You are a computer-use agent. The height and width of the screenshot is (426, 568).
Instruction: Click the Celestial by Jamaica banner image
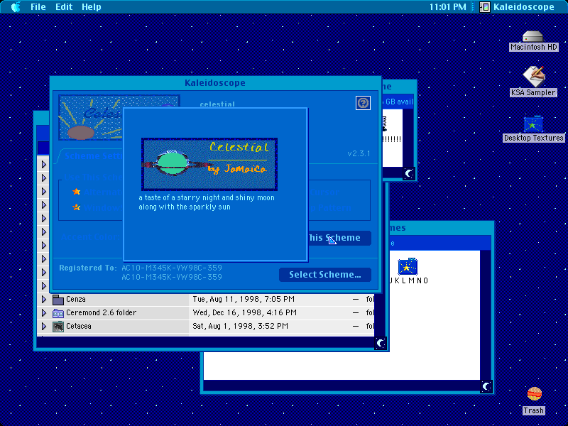209,164
